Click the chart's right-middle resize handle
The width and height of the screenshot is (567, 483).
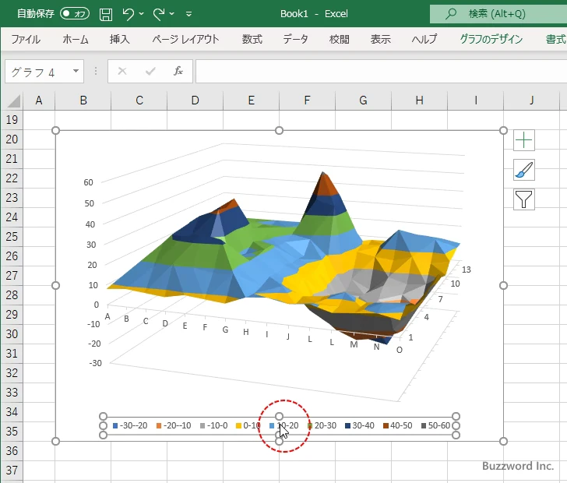click(x=503, y=285)
